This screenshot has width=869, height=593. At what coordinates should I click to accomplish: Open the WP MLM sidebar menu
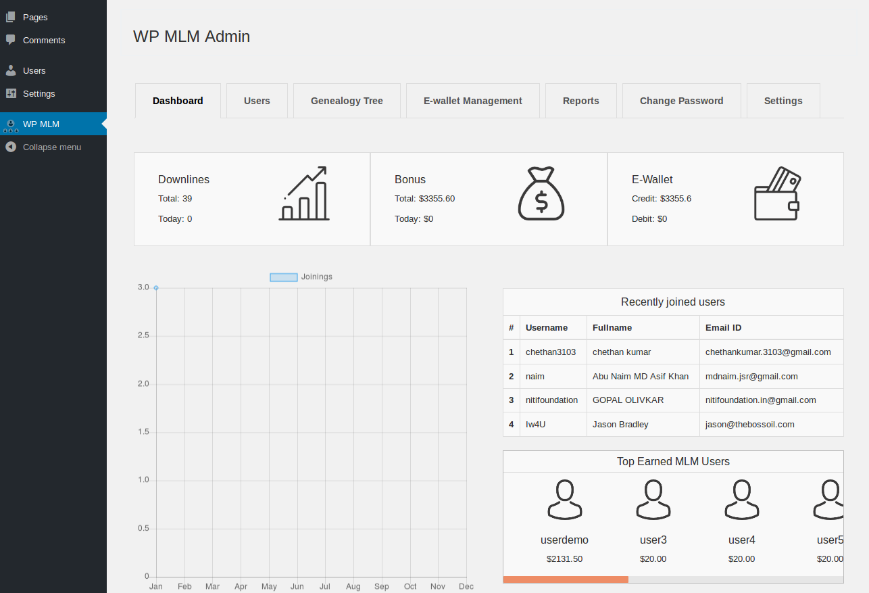(53, 124)
